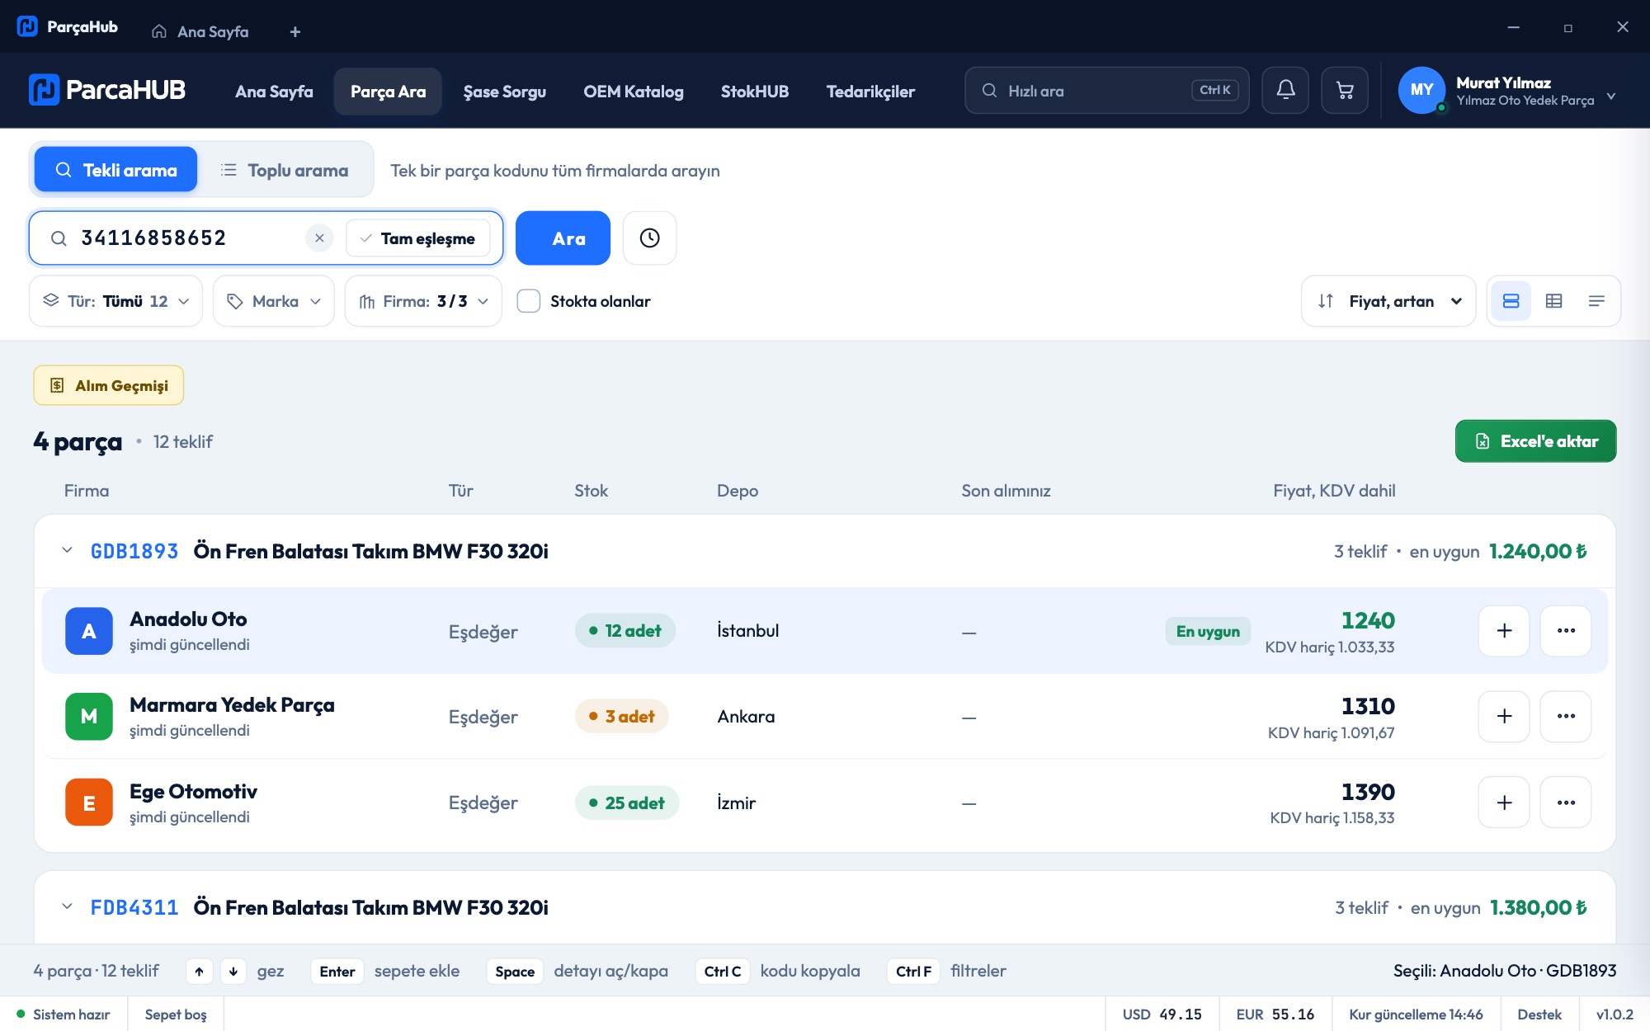This screenshot has height=1031, width=1650.
Task: Open the Tür: Tümü filter dropdown
Action: click(x=115, y=301)
